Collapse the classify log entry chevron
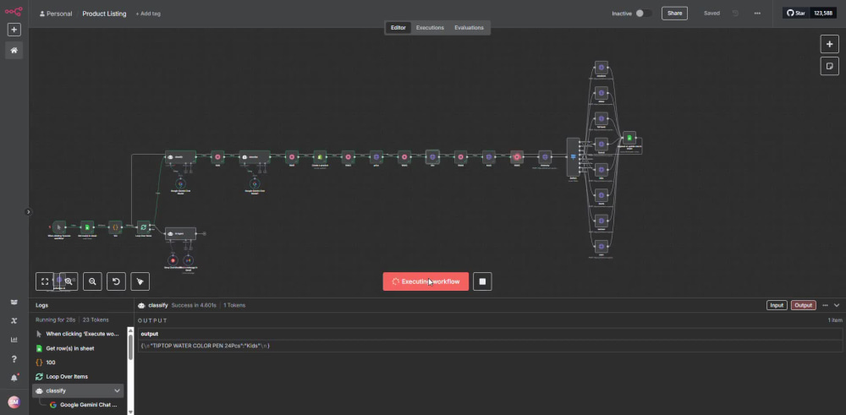 tap(117, 390)
